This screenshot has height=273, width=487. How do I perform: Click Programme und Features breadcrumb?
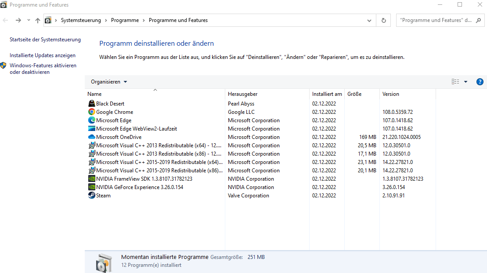tap(178, 20)
